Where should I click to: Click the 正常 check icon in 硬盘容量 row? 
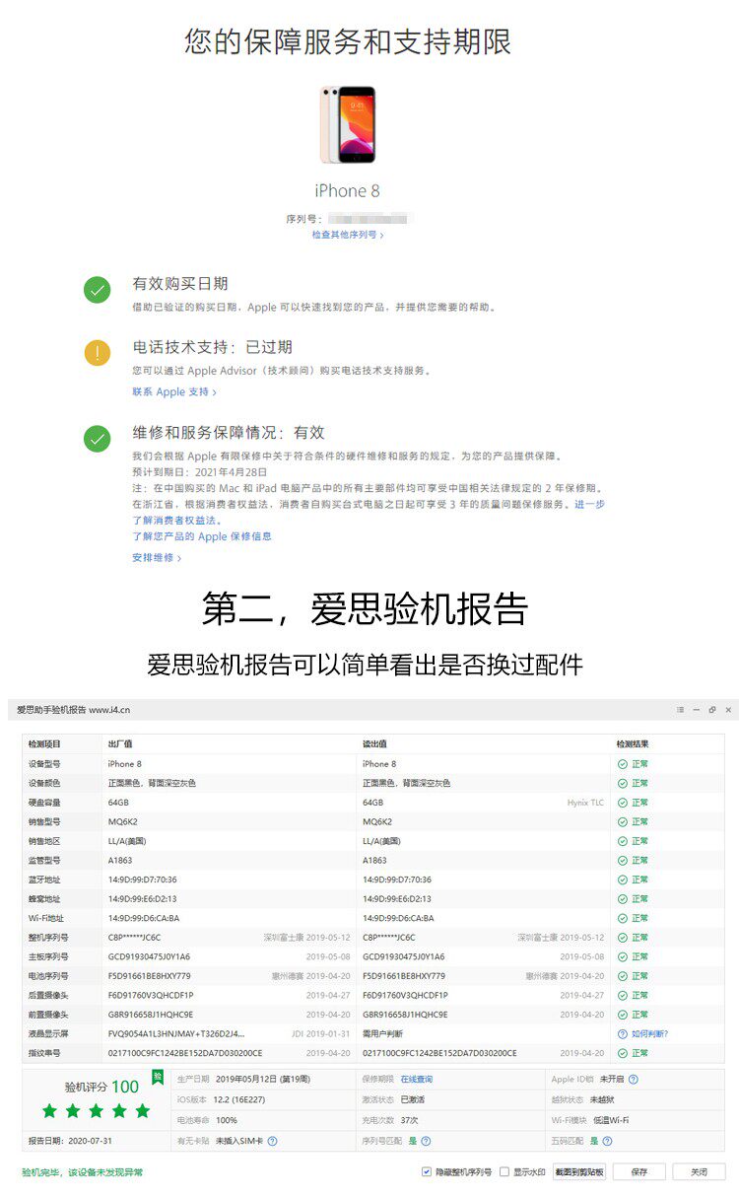point(622,803)
